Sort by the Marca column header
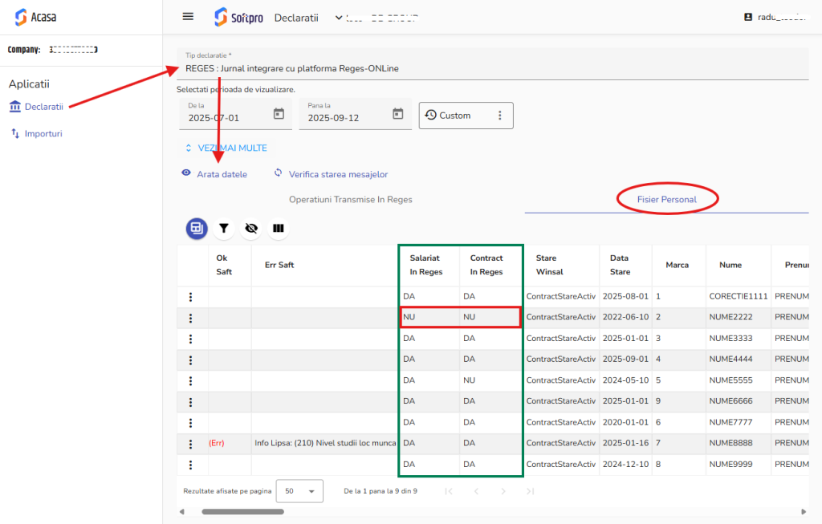This screenshot has width=822, height=524. pyautogui.click(x=678, y=265)
